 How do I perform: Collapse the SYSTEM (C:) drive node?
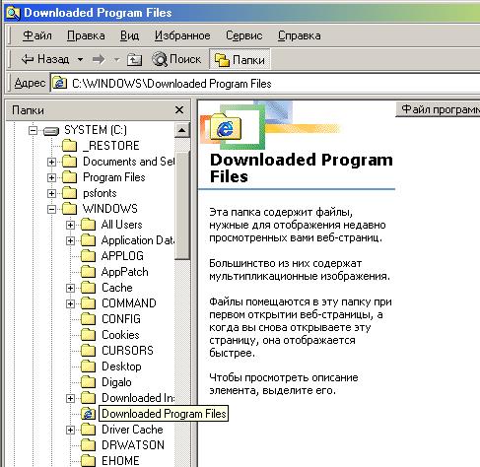[33, 131]
